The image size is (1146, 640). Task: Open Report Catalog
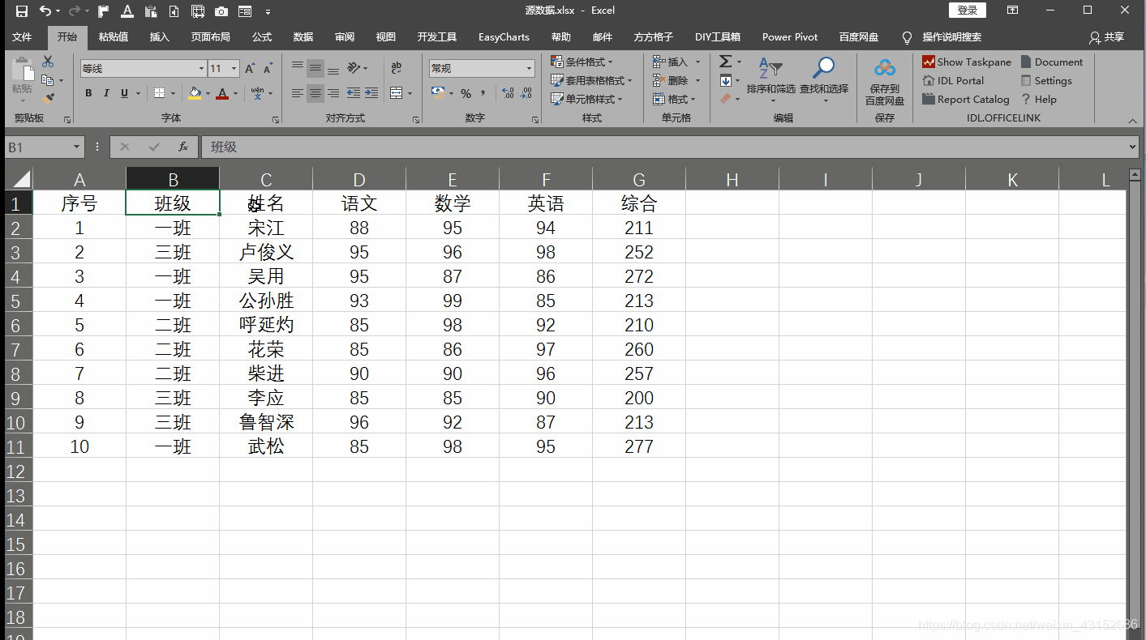coord(966,99)
